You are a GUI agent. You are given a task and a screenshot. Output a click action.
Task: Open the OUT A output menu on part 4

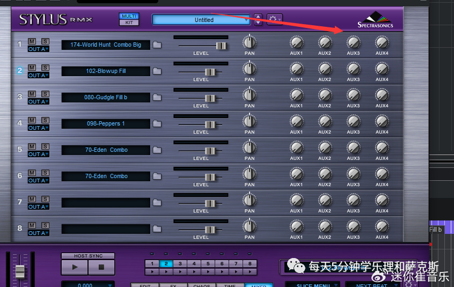(39, 128)
